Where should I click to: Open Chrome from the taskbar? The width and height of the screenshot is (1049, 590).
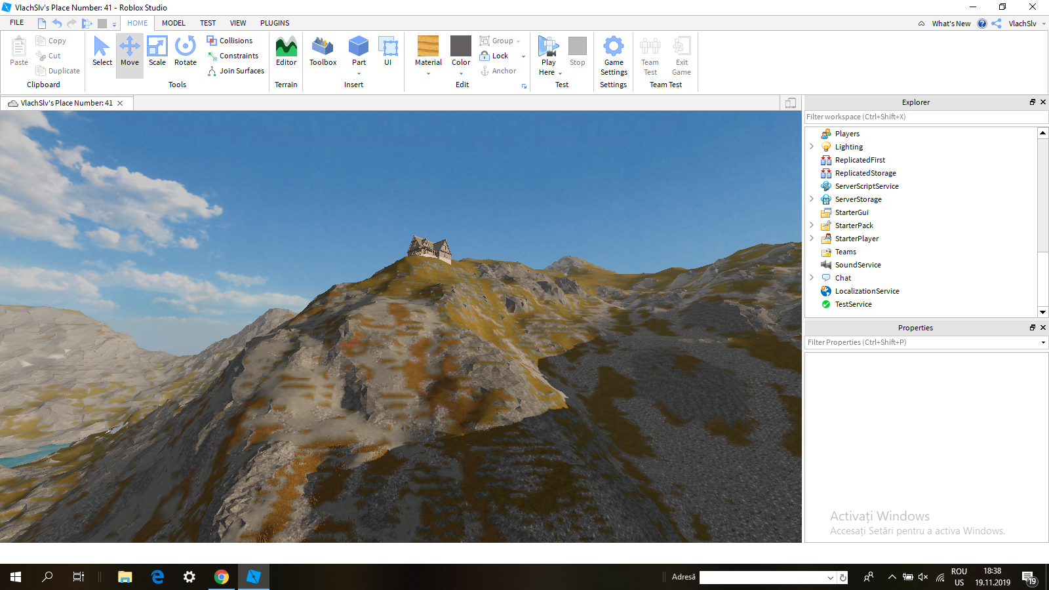point(222,577)
